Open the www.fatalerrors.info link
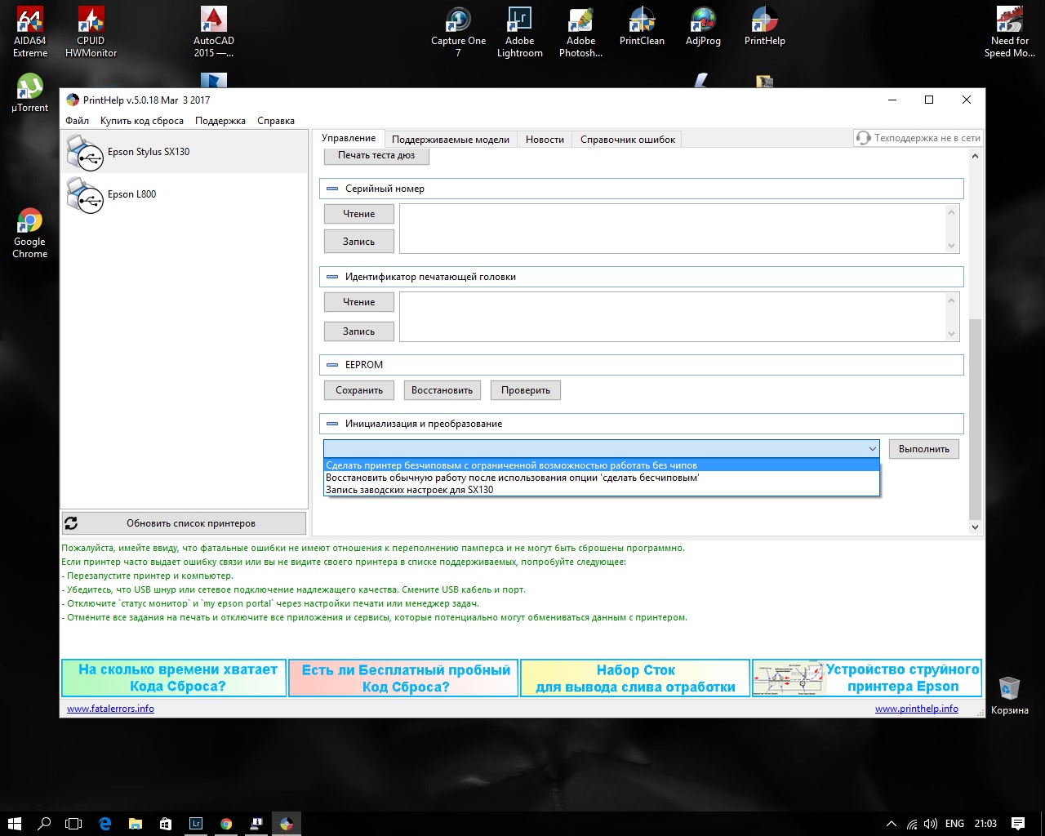This screenshot has width=1045, height=836. pos(110,709)
